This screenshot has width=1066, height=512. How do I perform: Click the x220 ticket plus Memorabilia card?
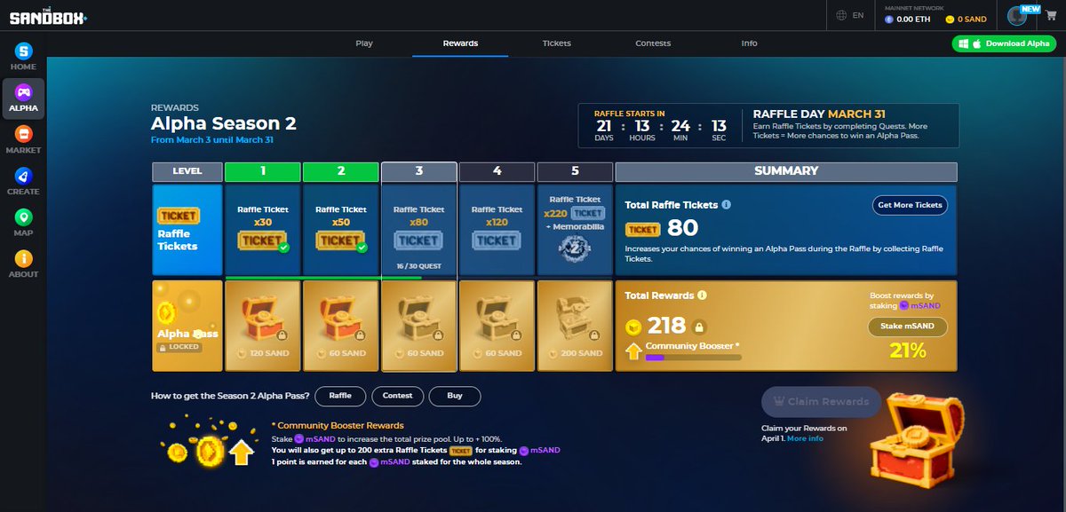(575, 230)
